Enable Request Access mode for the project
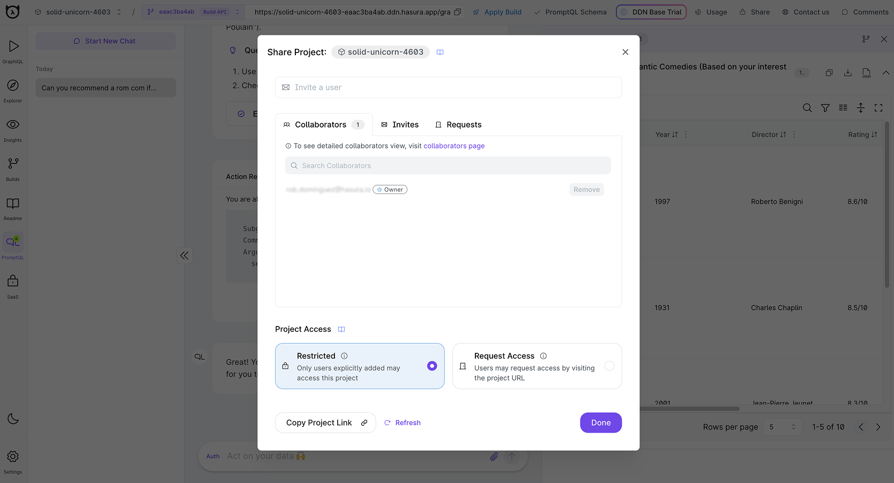Screen dimensions: 894x483 click(609, 366)
